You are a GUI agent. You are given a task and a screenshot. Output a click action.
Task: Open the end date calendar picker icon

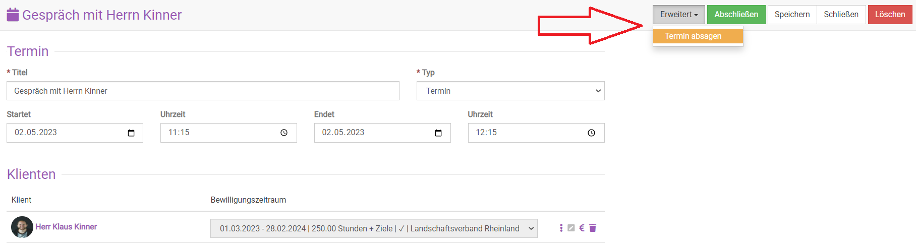click(438, 133)
